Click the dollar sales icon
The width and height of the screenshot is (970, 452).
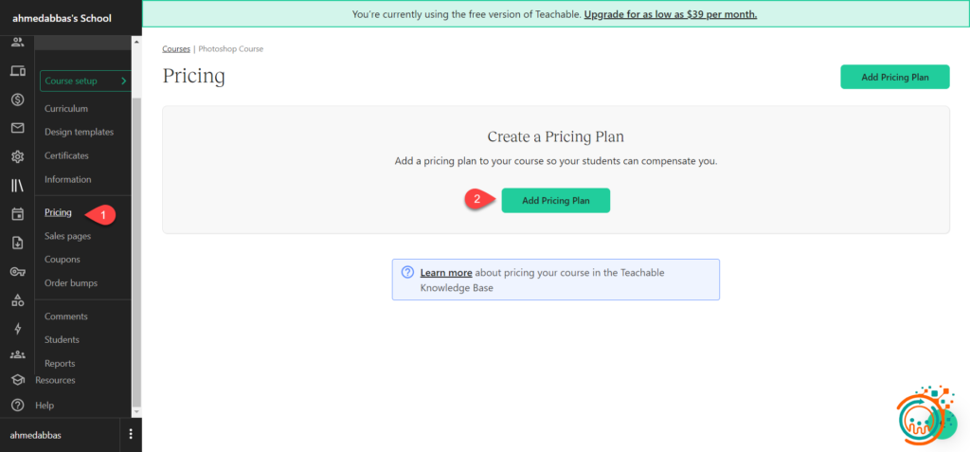(x=17, y=99)
